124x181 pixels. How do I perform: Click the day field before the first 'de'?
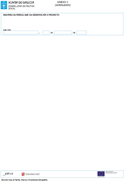click(x=46, y=33)
